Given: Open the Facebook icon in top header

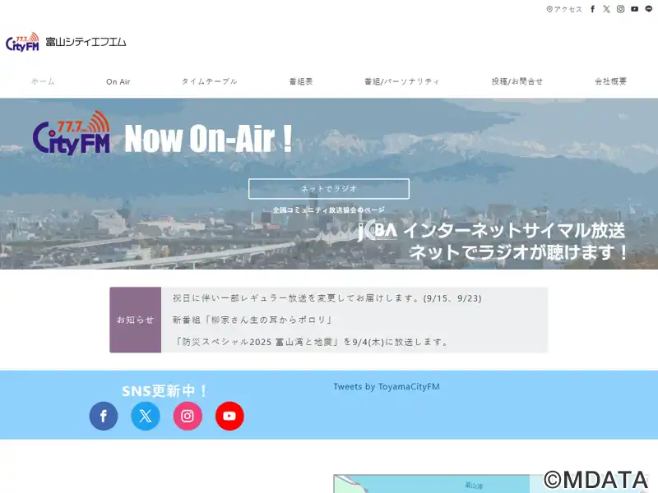Looking at the screenshot, I should [592, 9].
